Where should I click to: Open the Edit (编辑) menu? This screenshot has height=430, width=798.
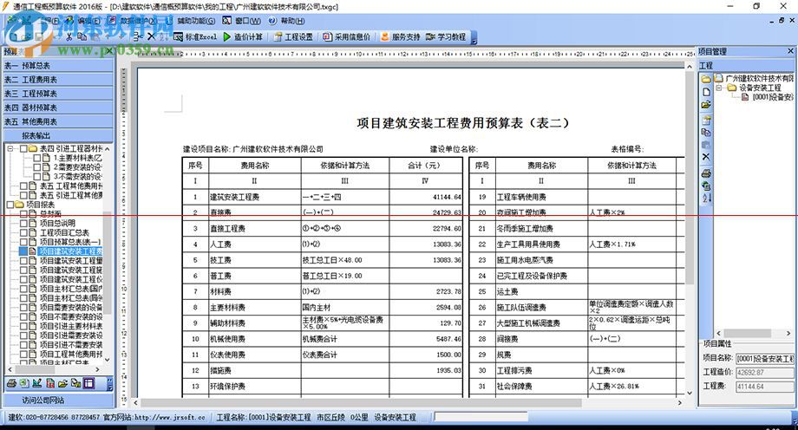click(x=89, y=21)
